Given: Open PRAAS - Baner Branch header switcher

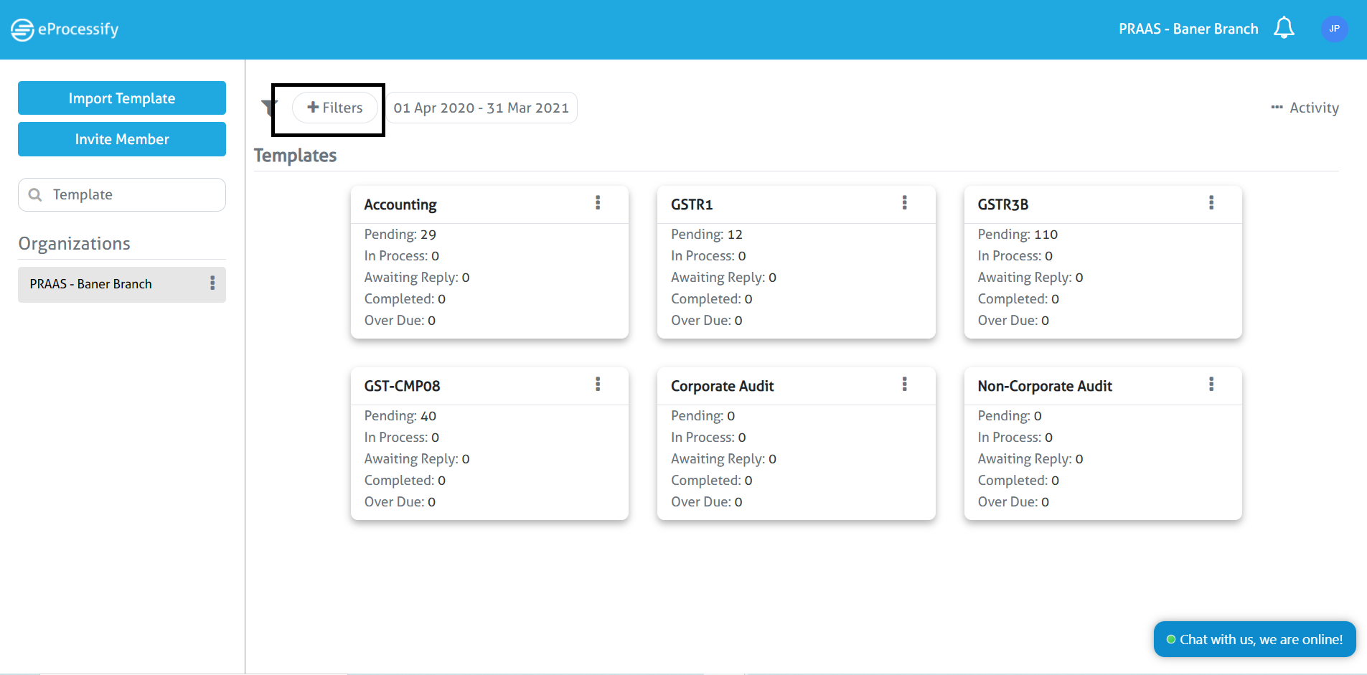Looking at the screenshot, I should (1188, 29).
